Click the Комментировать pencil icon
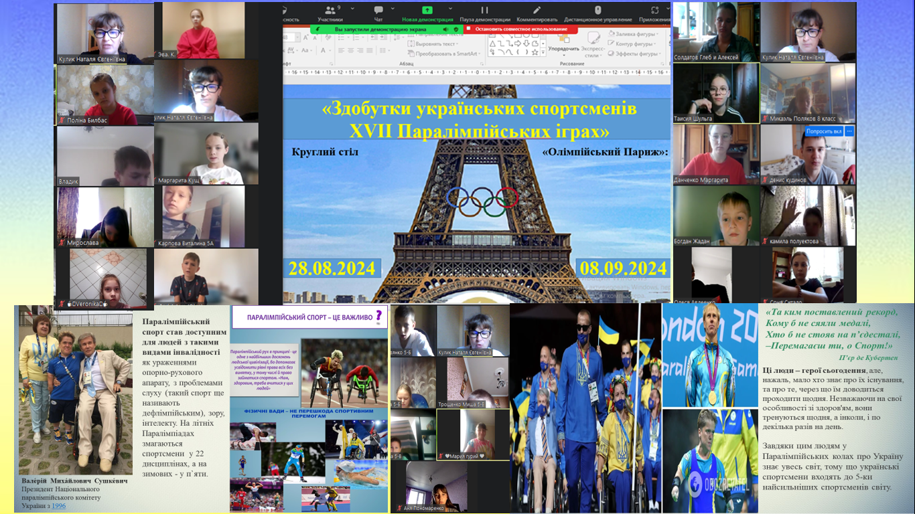 pos(537,11)
